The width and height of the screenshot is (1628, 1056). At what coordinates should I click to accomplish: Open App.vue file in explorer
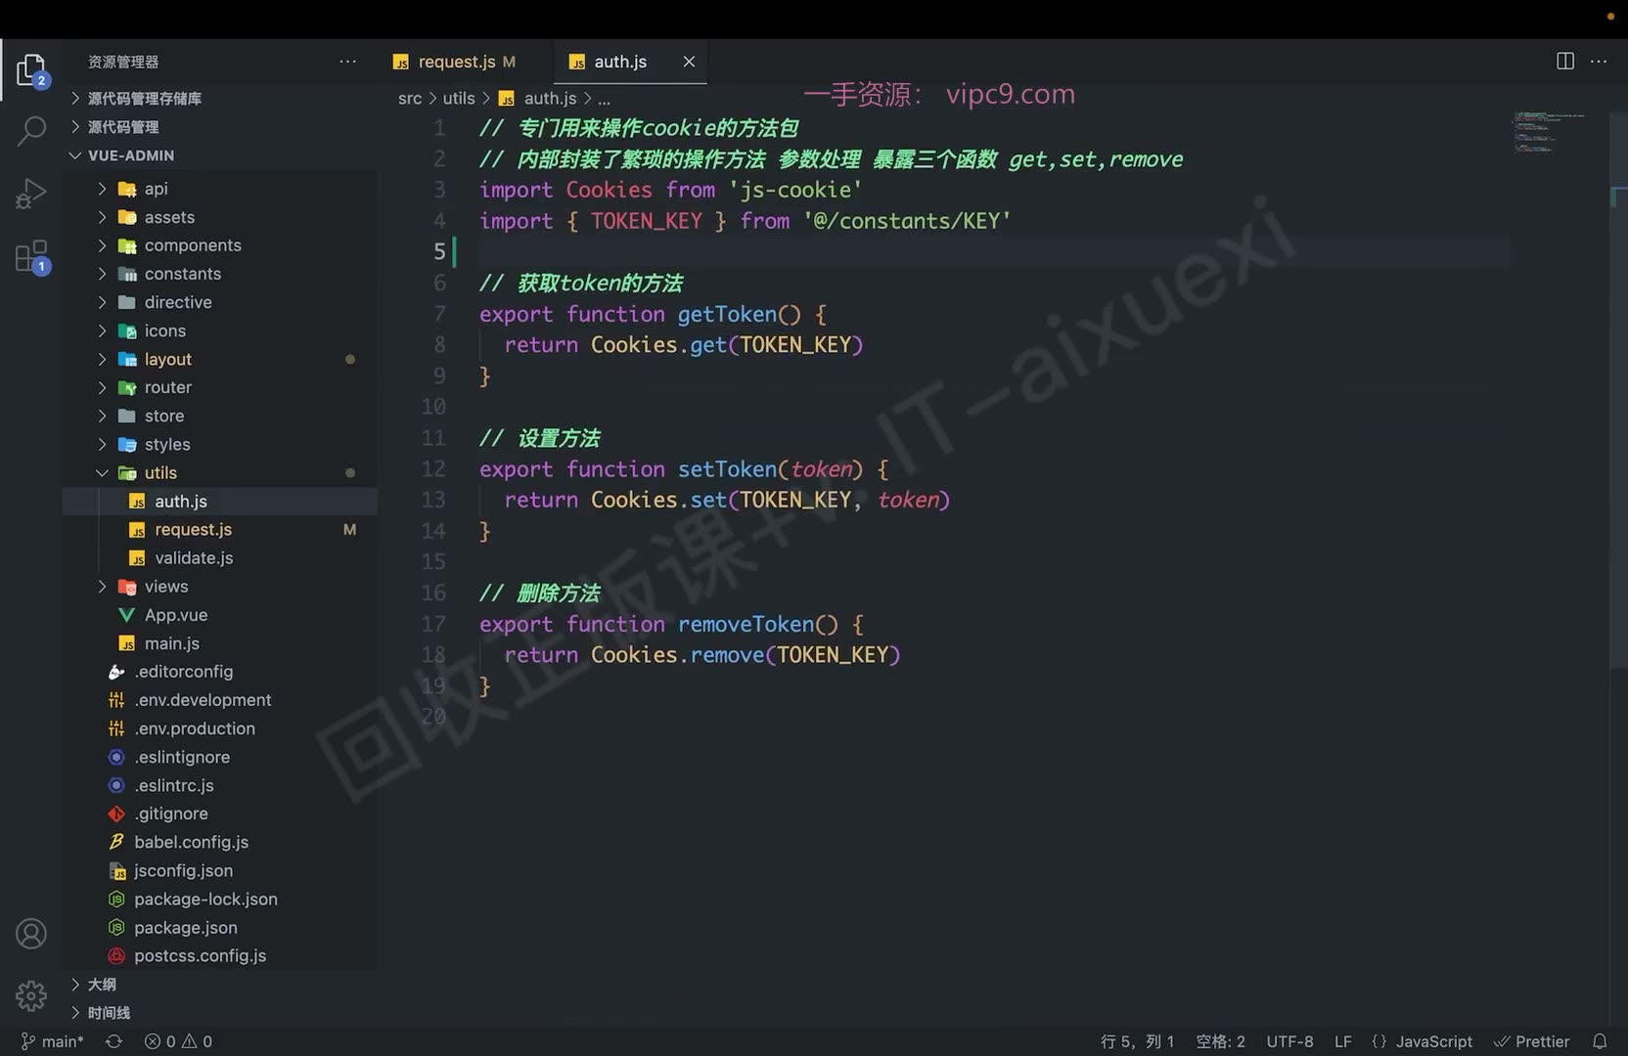coord(219,615)
